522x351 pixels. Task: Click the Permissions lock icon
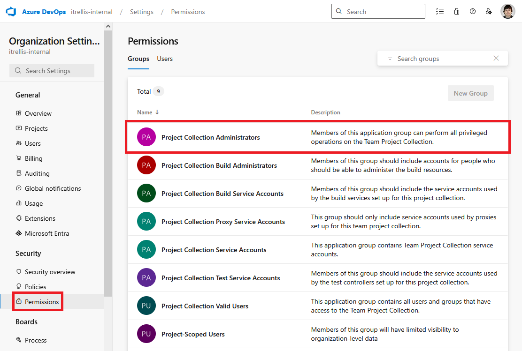19,301
